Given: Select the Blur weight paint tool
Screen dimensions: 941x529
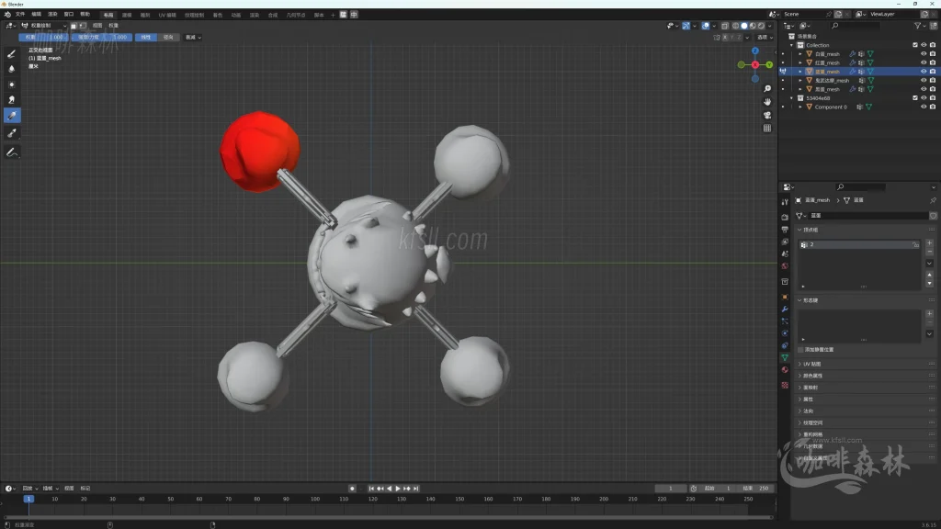Looking at the screenshot, I should click(12, 69).
